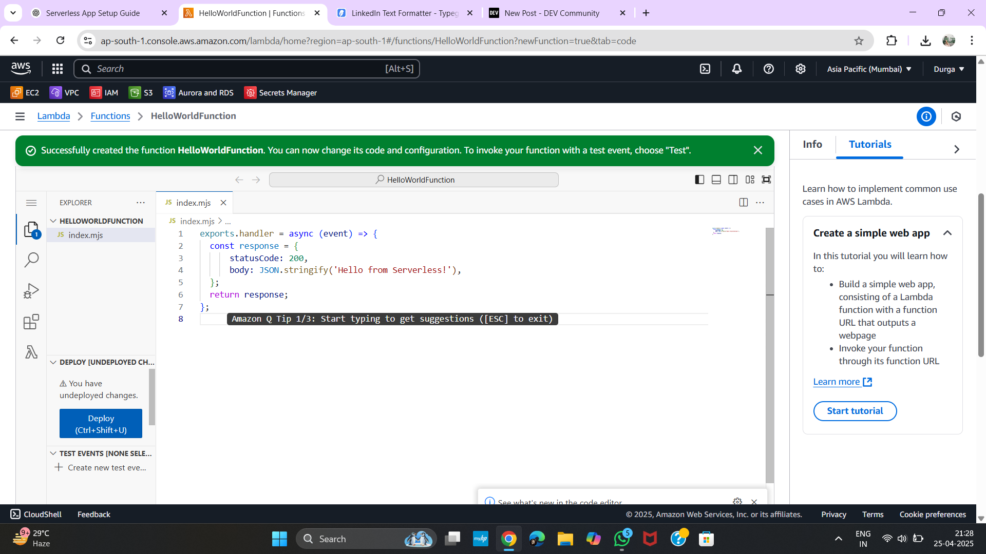Image resolution: width=986 pixels, height=554 pixels.
Task: Open the Explorer view in activity bar
Action: 32,229
